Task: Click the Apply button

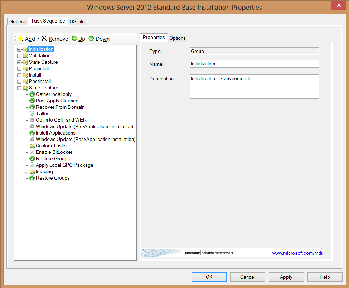Action: click(286, 277)
